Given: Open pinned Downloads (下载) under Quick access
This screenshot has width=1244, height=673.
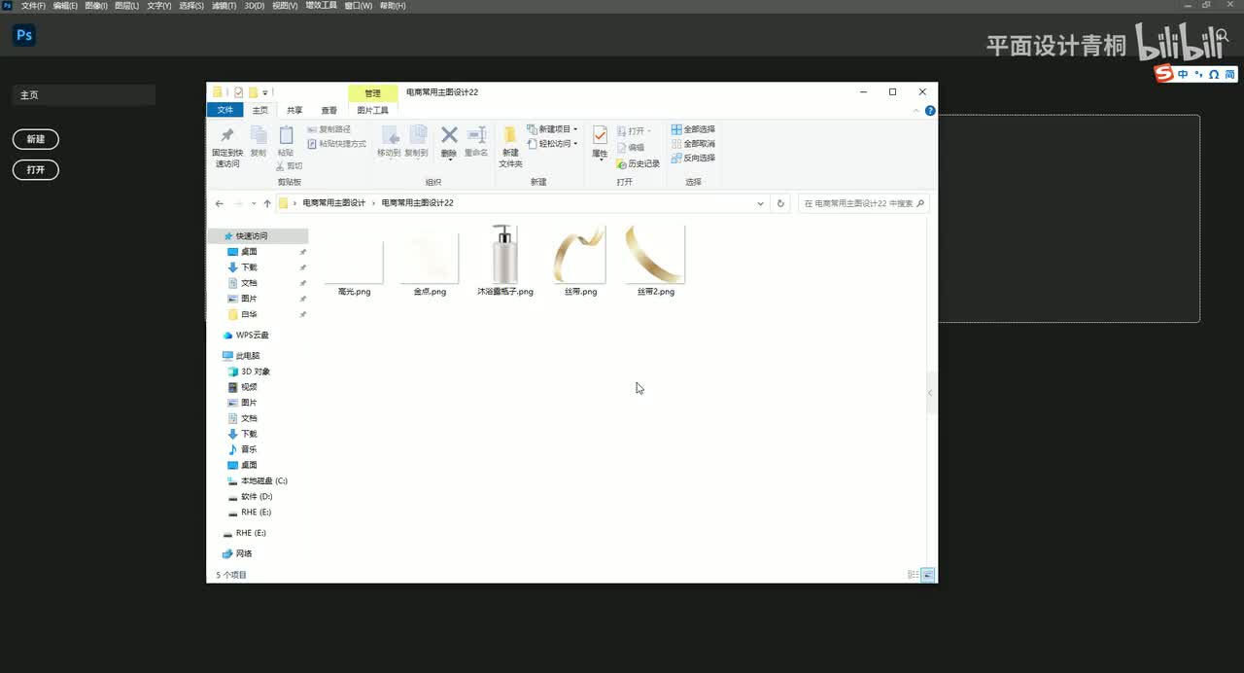Looking at the screenshot, I should [x=249, y=267].
